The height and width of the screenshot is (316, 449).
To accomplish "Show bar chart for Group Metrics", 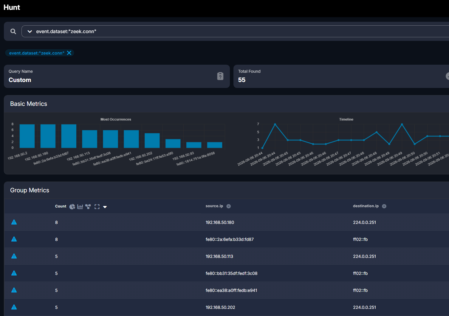I will point(80,207).
